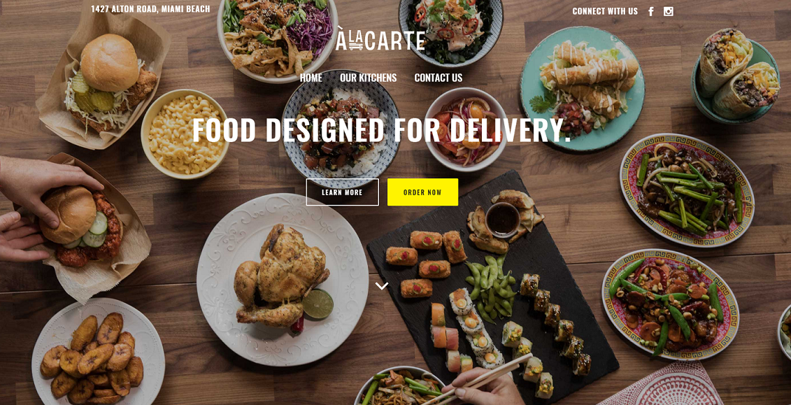Viewport: 791px width, 405px height.
Task: Click the edamame pile on slate board
Action: click(490, 288)
